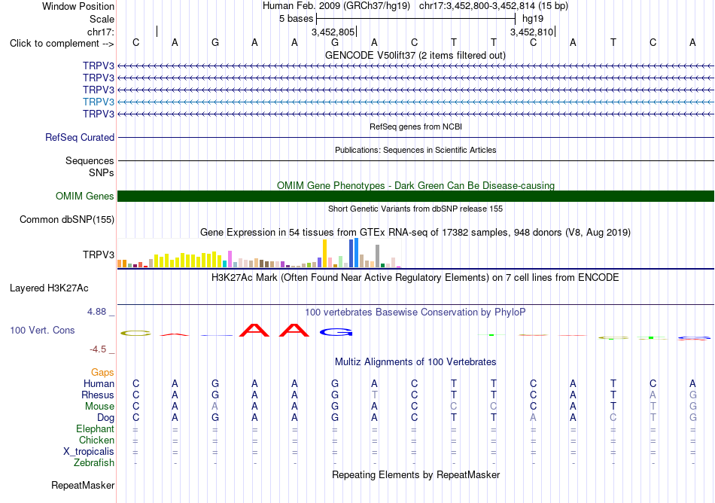Screen dimensions: 715x503
Task: Select the OMIM Genes track label
Action: [x=85, y=196]
